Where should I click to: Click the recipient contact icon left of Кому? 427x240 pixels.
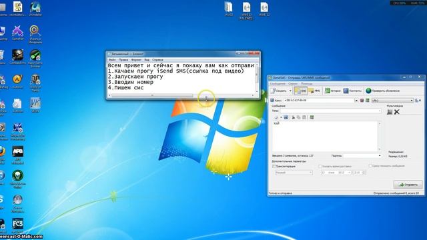(272, 101)
